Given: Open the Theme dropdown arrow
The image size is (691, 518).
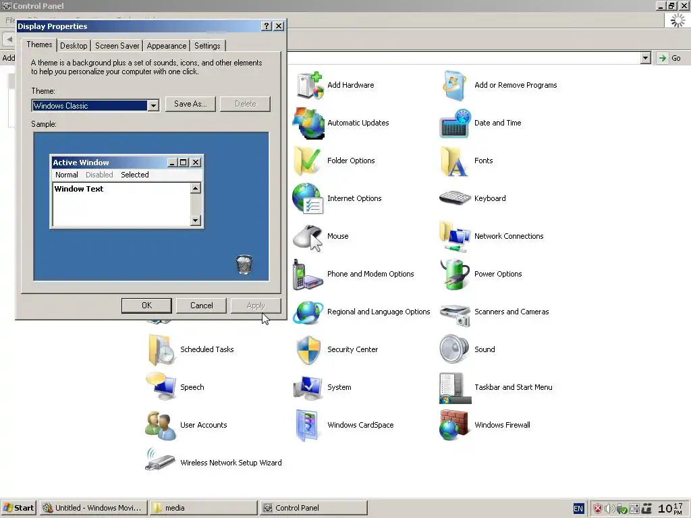Looking at the screenshot, I should pos(153,106).
